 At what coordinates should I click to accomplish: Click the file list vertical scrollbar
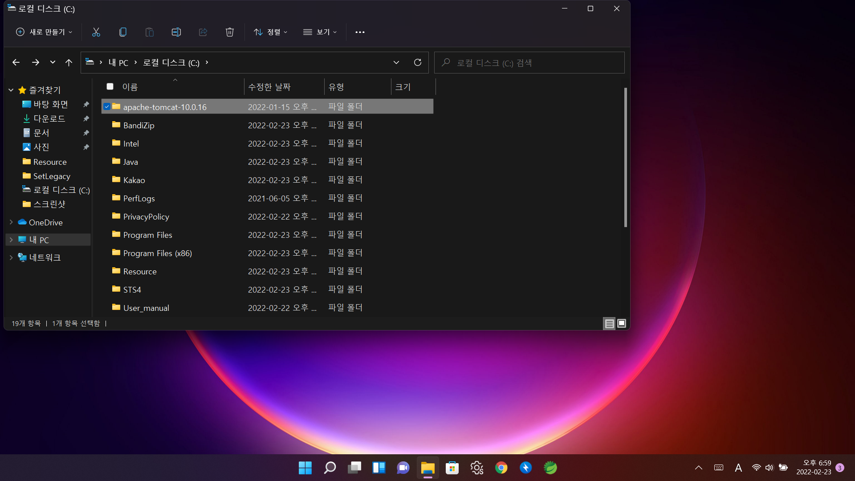click(x=625, y=158)
